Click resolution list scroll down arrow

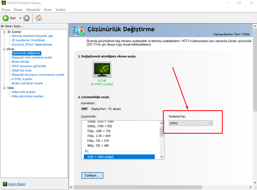coord(162,157)
